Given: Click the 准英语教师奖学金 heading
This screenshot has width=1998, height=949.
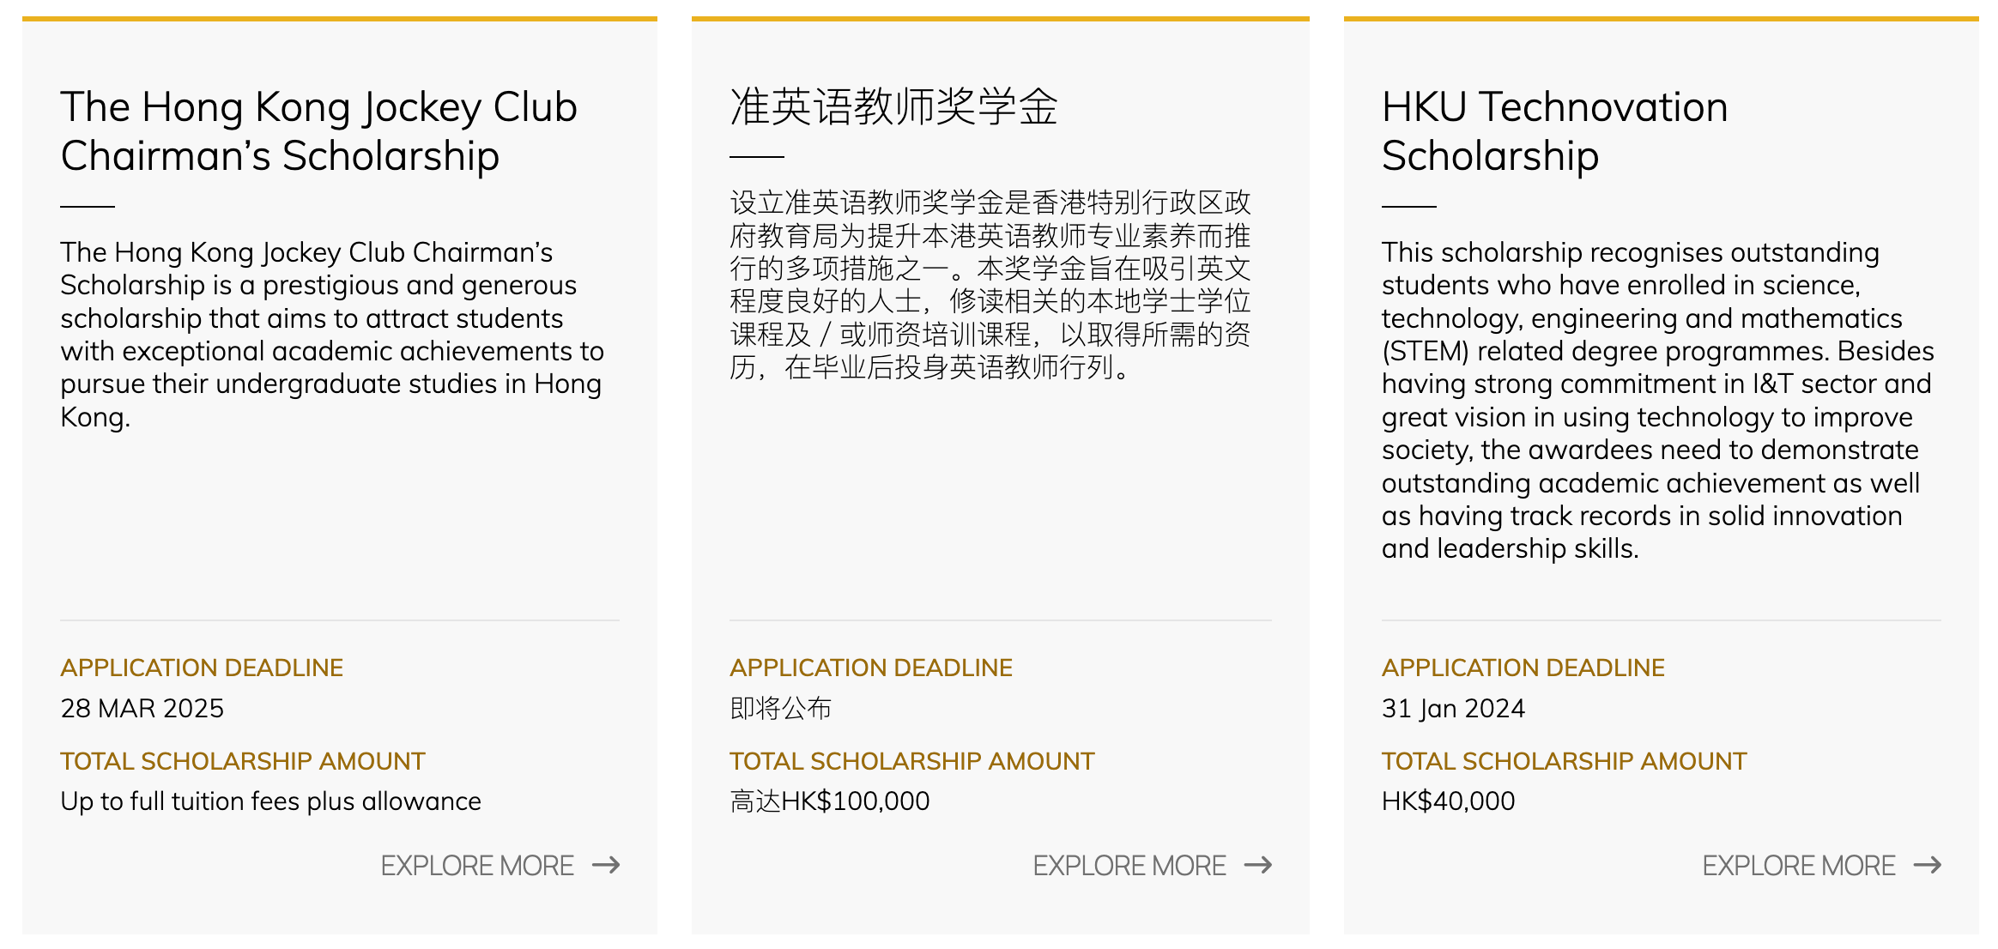Looking at the screenshot, I should [893, 107].
